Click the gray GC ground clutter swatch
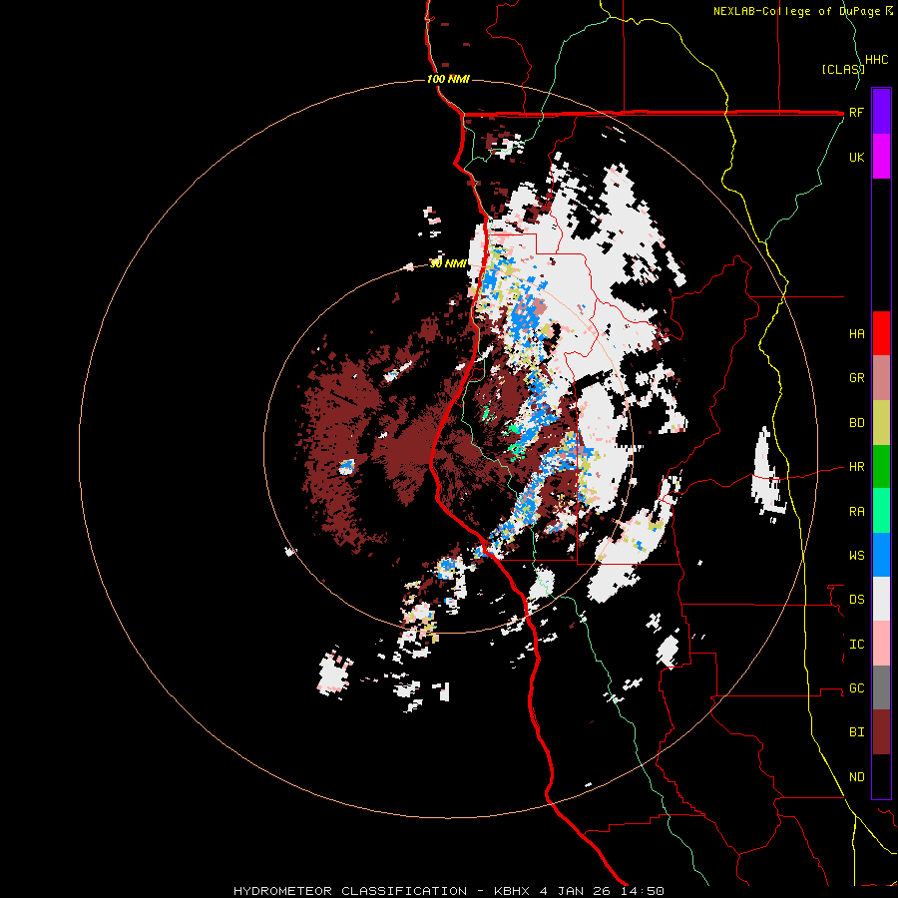 tap(881, 687)
